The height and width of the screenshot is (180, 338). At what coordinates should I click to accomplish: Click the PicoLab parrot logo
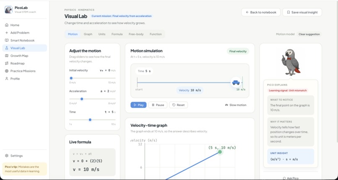coord(8,10)
